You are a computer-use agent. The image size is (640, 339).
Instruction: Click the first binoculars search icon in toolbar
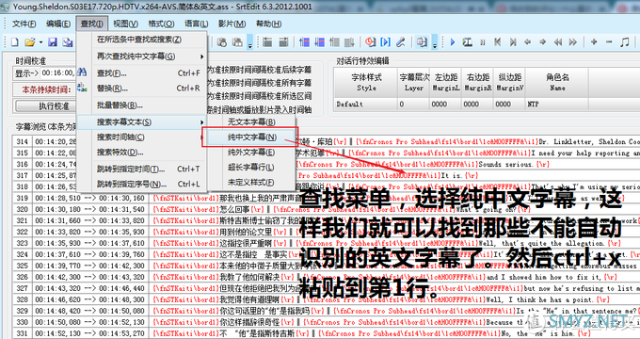pyautogui.click(x=222, y=41)
